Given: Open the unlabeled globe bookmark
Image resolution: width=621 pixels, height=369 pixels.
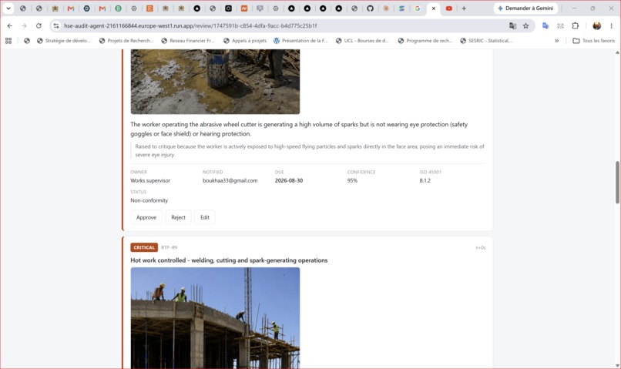Looking at the screenshot, I should [26, 40].
